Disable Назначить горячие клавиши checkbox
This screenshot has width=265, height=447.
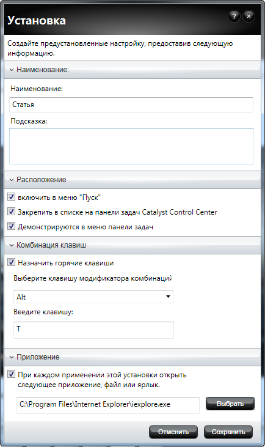click(11, 262)
